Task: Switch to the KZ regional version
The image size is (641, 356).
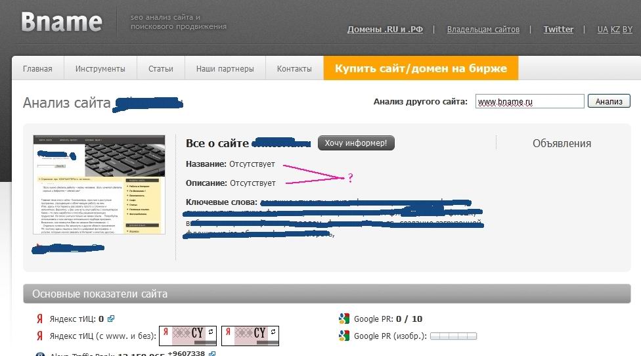Action: coord(615,30)
